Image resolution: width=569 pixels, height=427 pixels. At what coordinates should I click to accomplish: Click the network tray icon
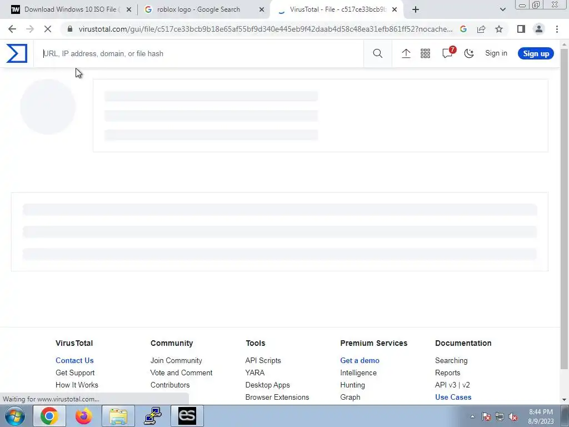(x=500, y=417)
